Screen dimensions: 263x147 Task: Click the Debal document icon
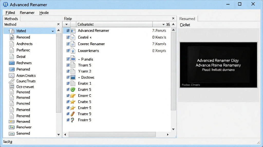(x=12, y=56)
